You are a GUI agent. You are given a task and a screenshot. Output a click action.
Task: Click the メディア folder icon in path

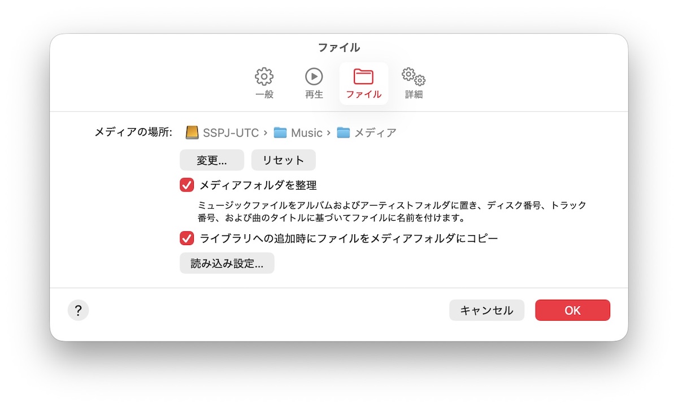pyautogui.click(x=344, y=133)
